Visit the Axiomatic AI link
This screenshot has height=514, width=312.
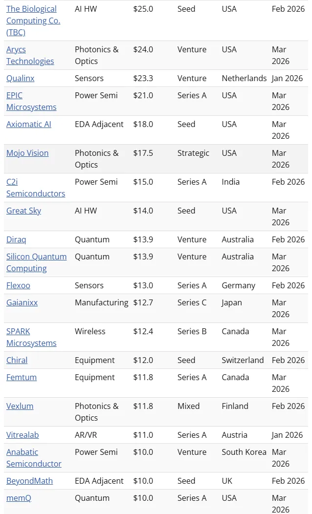click(x=29, y=124)
